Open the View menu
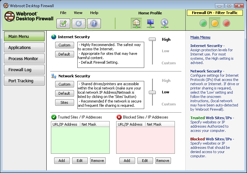 tap(78, 13)
